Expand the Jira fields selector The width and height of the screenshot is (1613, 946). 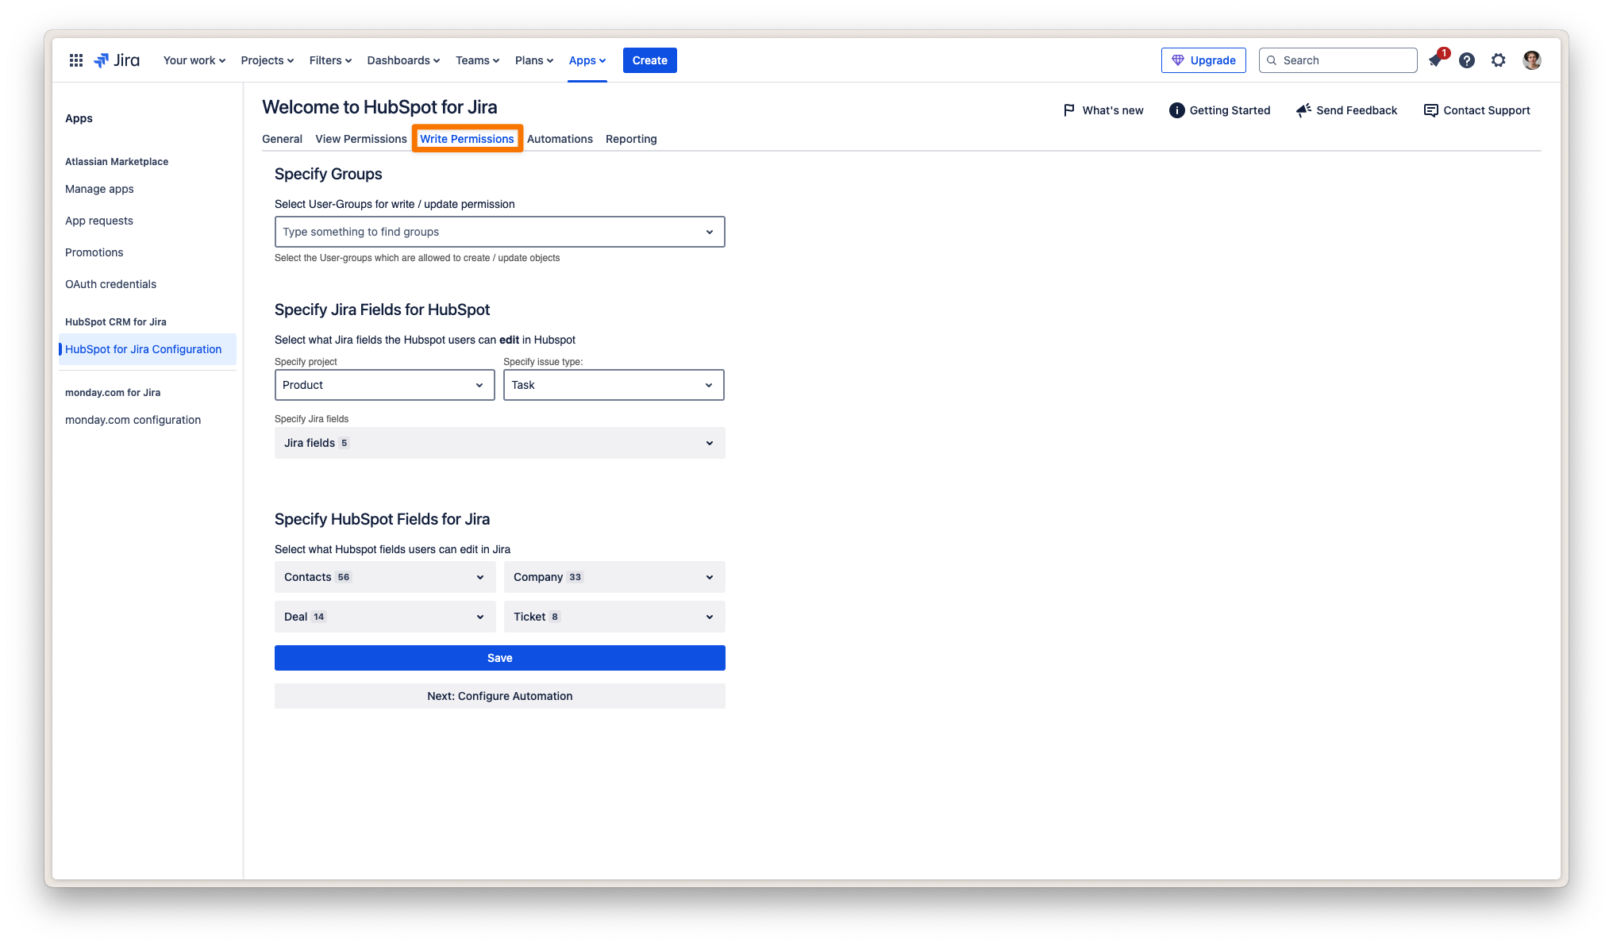[x=499, y=443]
